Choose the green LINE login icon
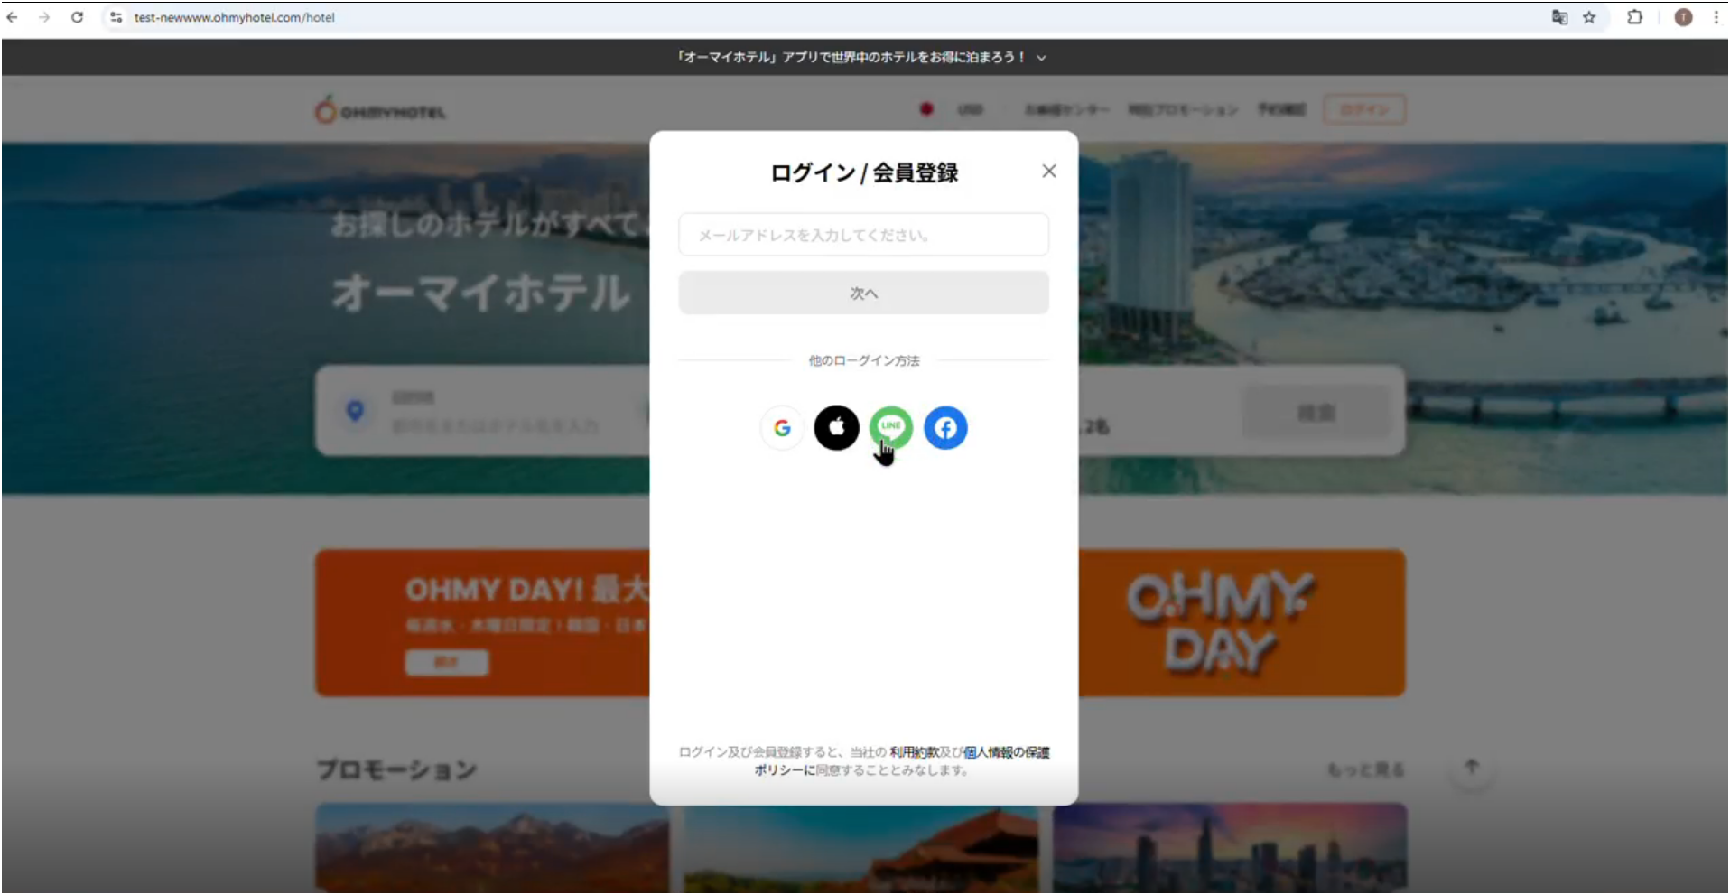This screenshot has height=895, width=1730. 891,428
